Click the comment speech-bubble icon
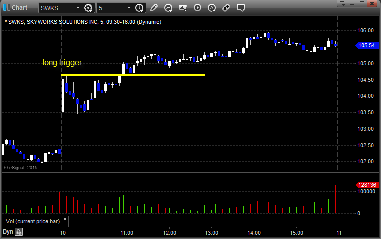The image size is (381, 239). (x=240, y=8)
